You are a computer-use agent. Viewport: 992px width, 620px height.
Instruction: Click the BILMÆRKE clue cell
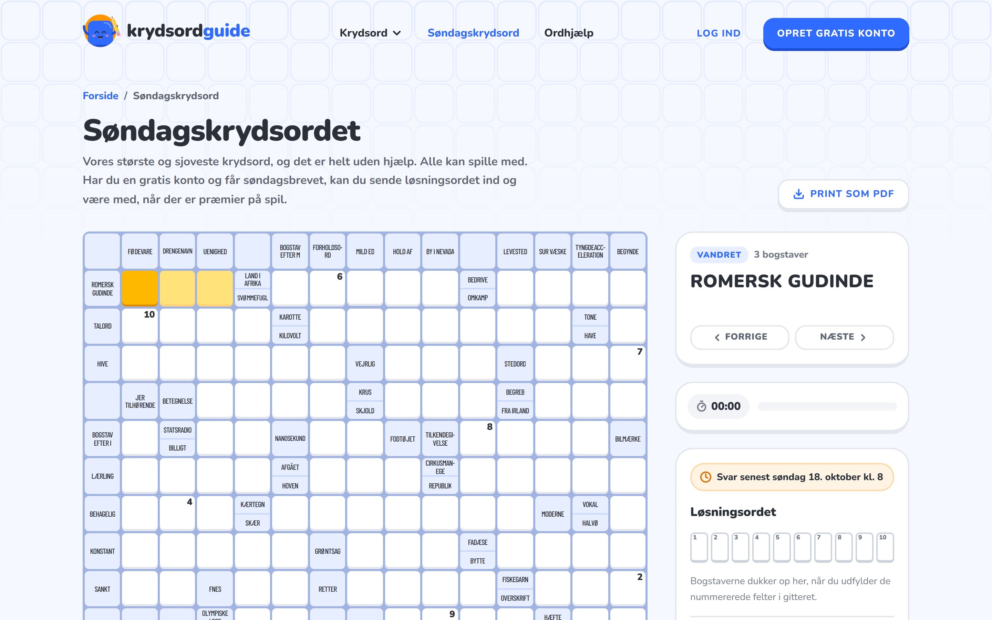[x=628, y=439]
